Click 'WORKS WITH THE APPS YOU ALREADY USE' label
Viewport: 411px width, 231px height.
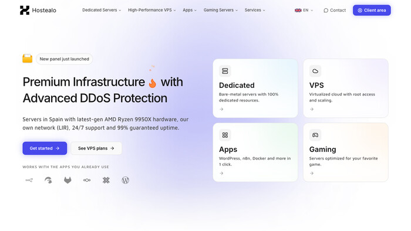pyautogui.click(x=66, y=167)
